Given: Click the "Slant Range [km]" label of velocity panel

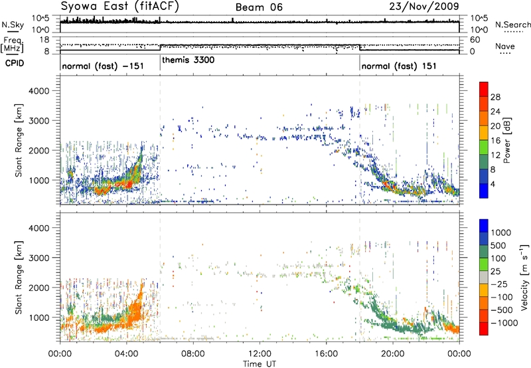Looking at the screenshot, I should pos(19,277).
